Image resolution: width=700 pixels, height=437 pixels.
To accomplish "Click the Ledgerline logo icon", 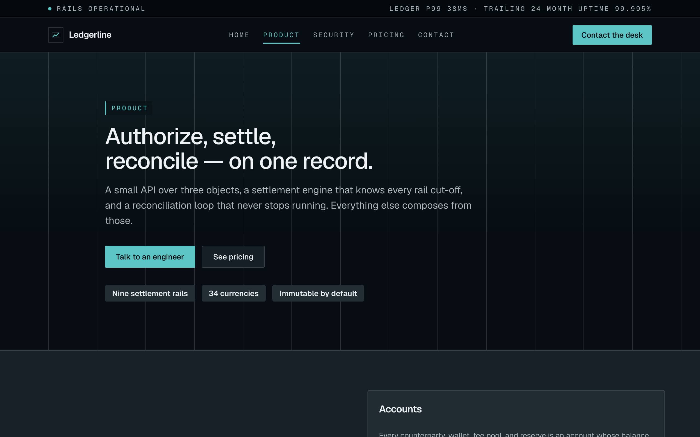I will tap(56, 35).
